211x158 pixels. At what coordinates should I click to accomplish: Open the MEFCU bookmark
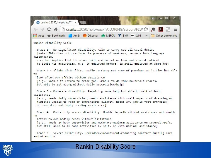point(108,36)
